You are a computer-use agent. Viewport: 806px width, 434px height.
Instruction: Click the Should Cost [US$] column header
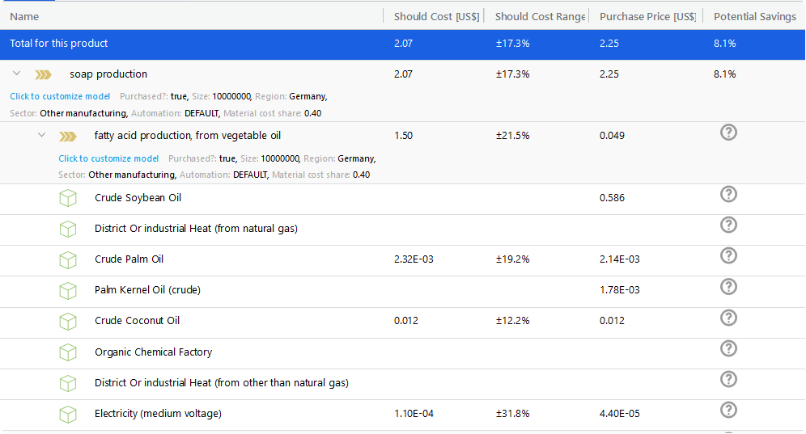(436, 16)
